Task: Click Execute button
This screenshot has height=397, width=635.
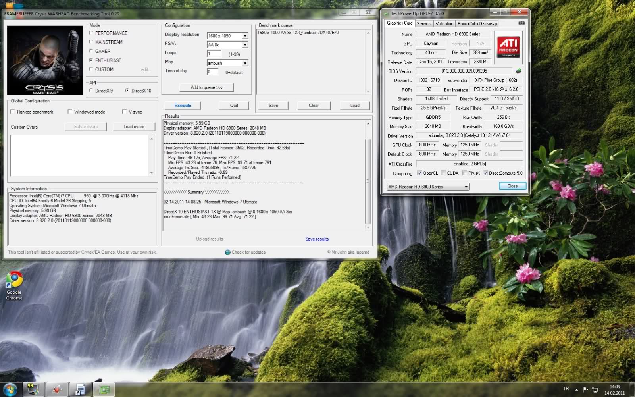Action: pos(183,106)
